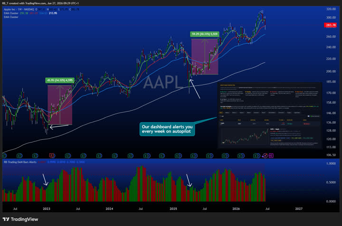The width and height of the screenshot is (342, 226).
Task: Click the TradingView logo
Action: (x=20, y=219)
